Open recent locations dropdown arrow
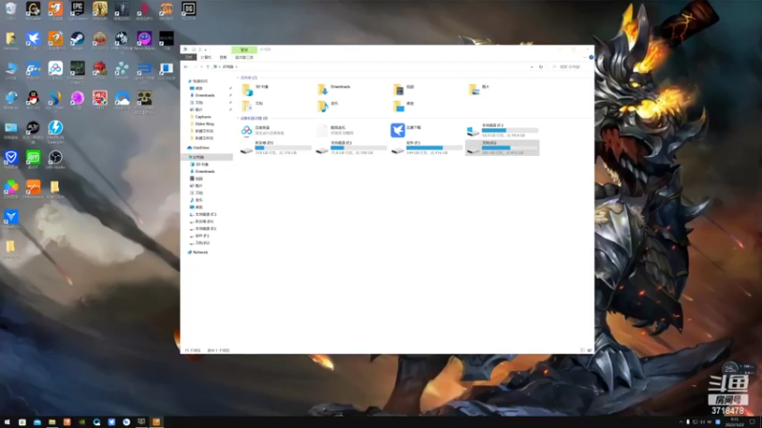This screenshot has width=762, height=428. coord(202,67)
